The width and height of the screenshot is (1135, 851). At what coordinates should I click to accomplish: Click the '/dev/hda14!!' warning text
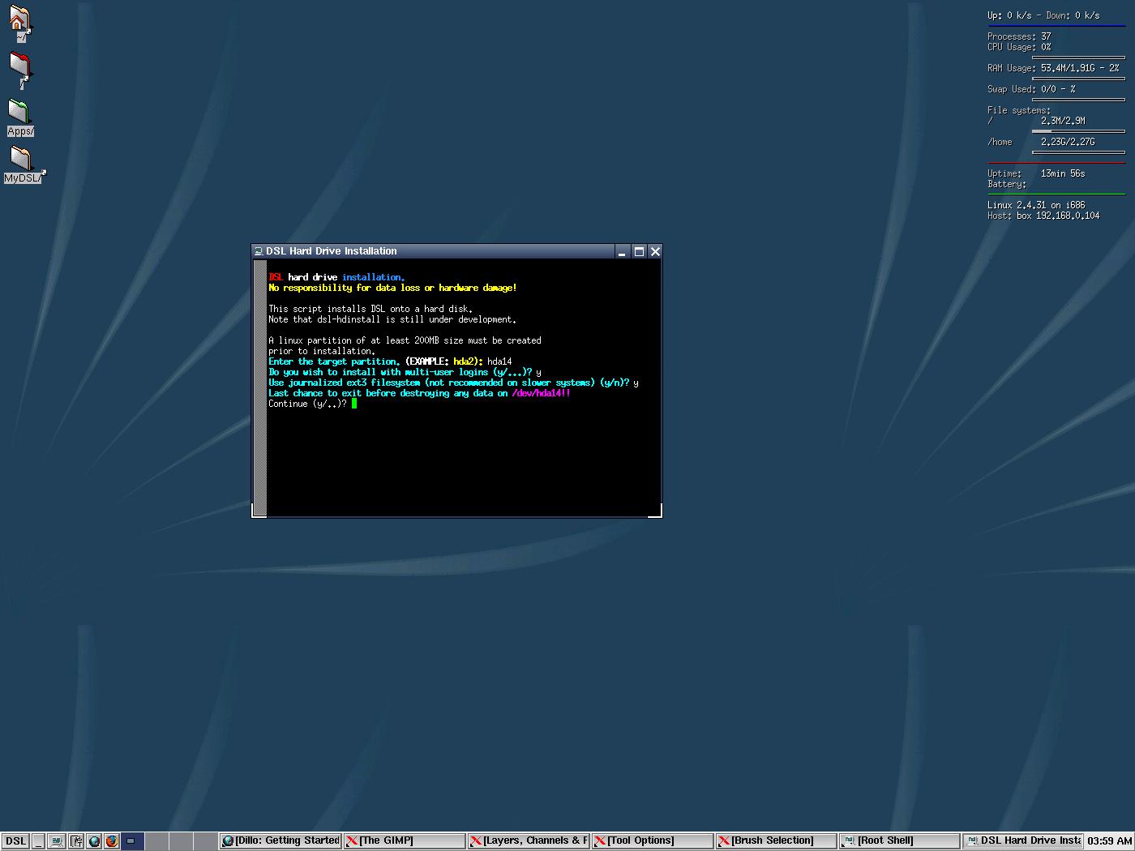coord(541,393)
